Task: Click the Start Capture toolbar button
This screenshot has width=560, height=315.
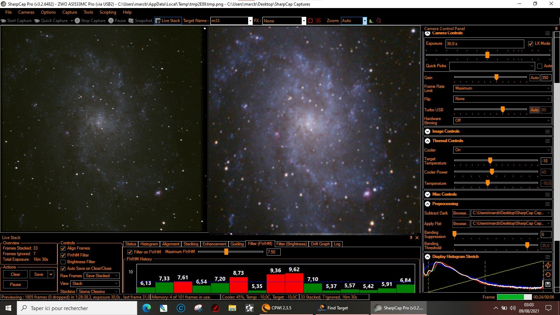Action: click(x=16, y=21)
